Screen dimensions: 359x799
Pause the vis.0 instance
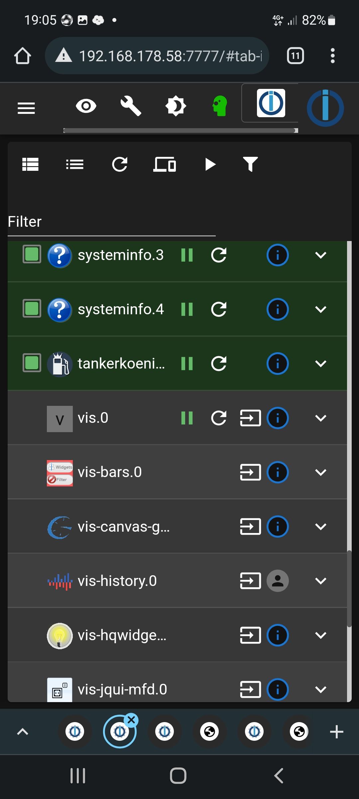coord(187,418)
